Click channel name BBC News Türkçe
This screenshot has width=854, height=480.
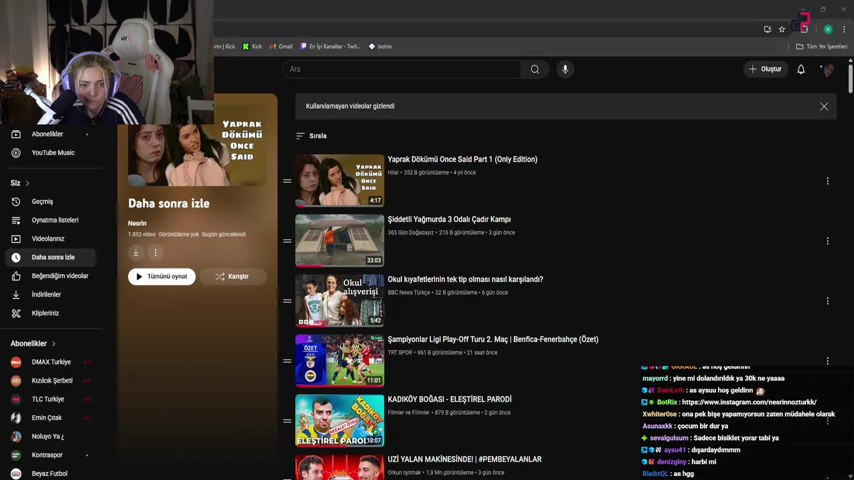pos(409,293)
